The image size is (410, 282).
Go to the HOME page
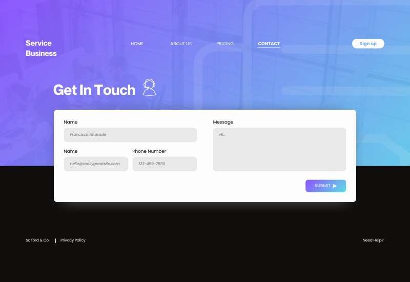coord(137,44)
